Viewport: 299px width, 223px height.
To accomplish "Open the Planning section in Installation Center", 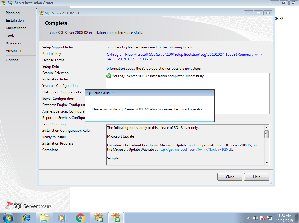I will coord(13,13).
